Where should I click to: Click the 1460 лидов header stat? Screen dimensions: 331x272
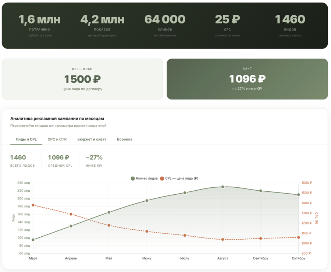pos(290,25)
